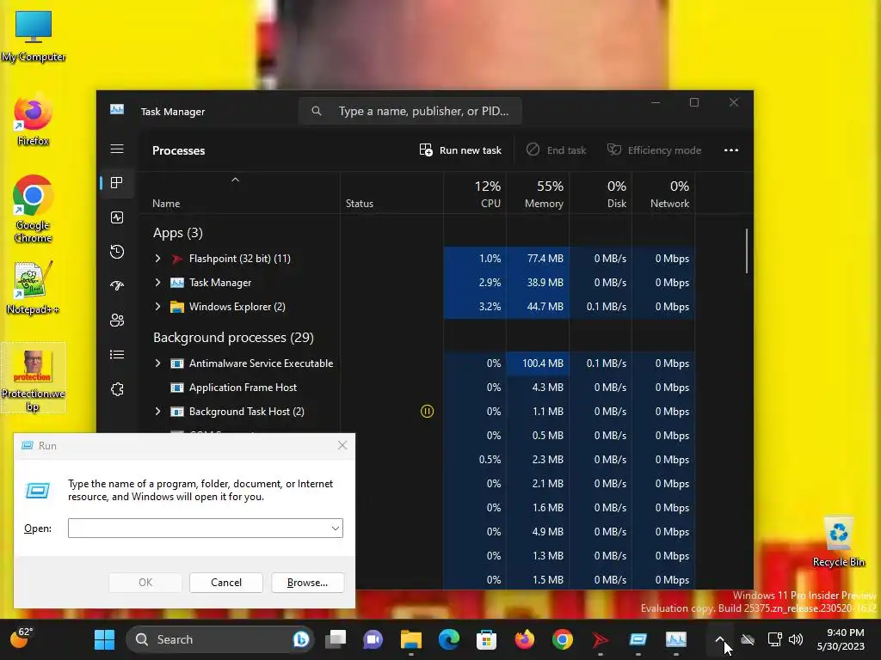This screenshot has width=881, height=660.
Task: Click the Task Manager vertical scrollbar
Action: point(747,251)
